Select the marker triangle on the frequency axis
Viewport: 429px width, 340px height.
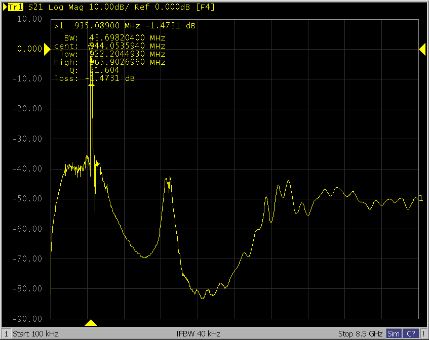(x=91, y=322)
